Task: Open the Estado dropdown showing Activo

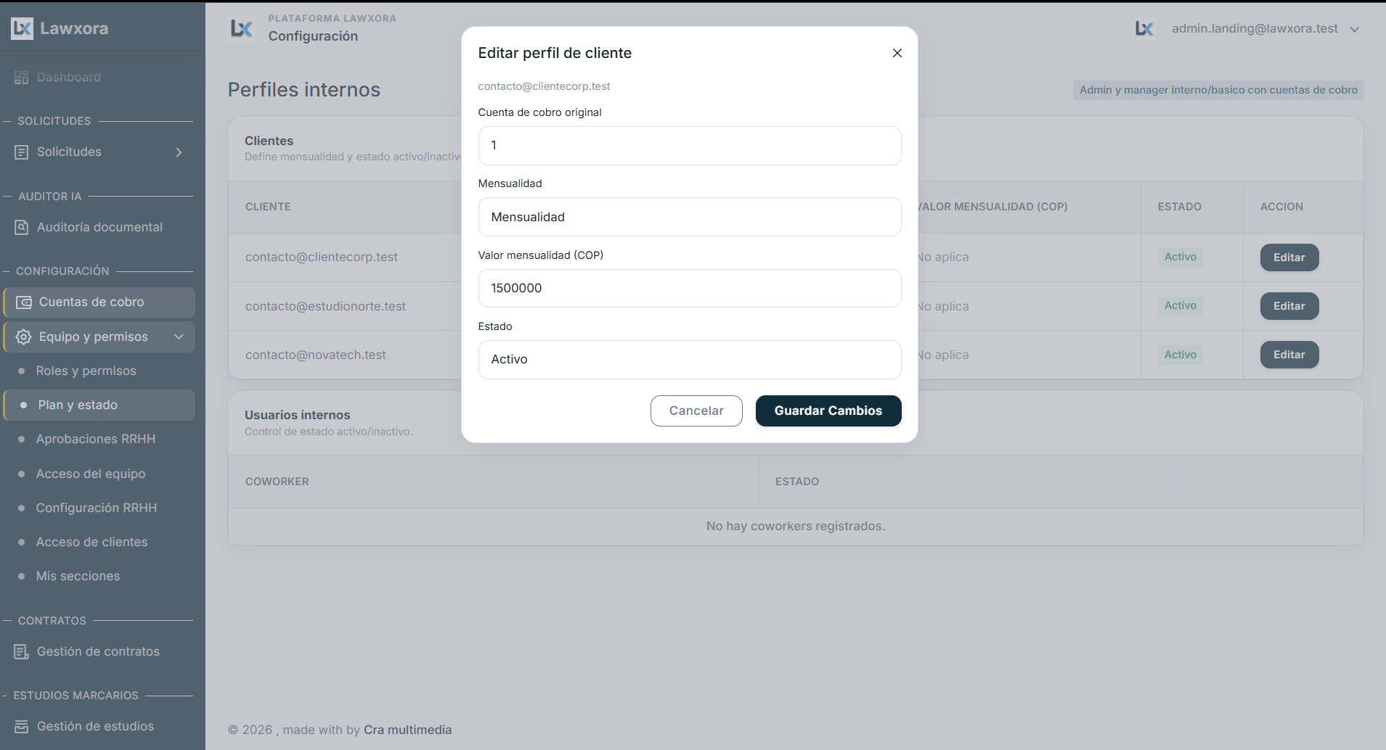Action: point(690,360)
